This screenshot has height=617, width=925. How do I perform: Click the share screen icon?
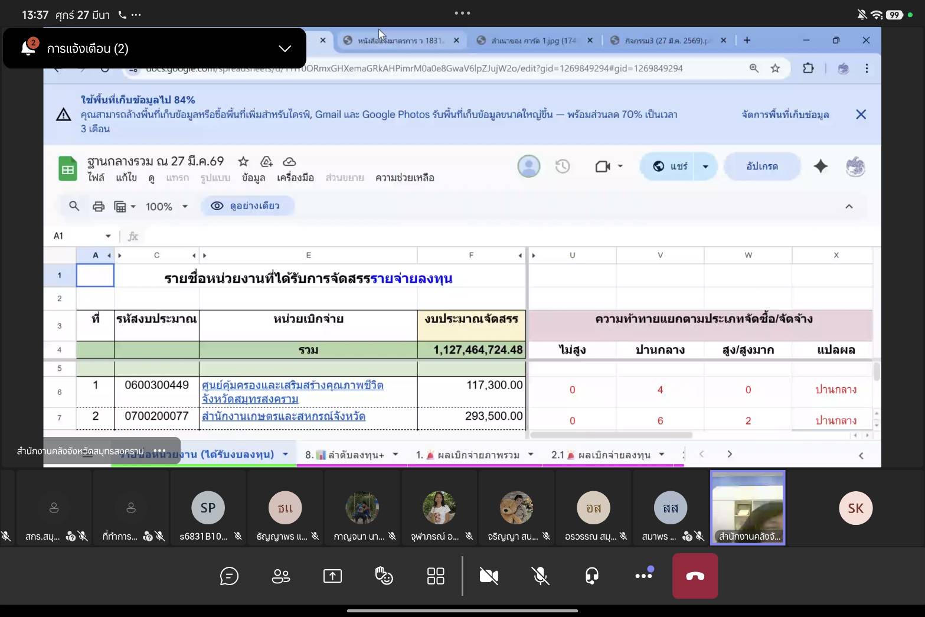point(332,576)
